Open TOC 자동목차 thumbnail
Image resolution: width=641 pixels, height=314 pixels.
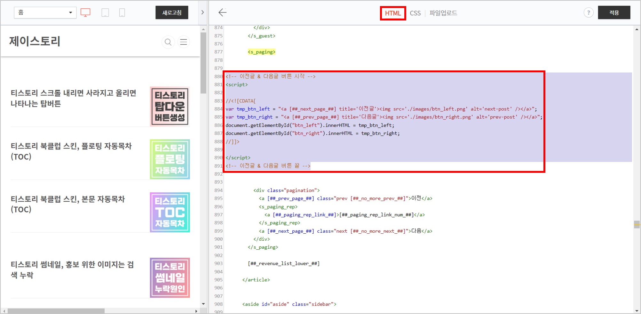pos(170,212)
